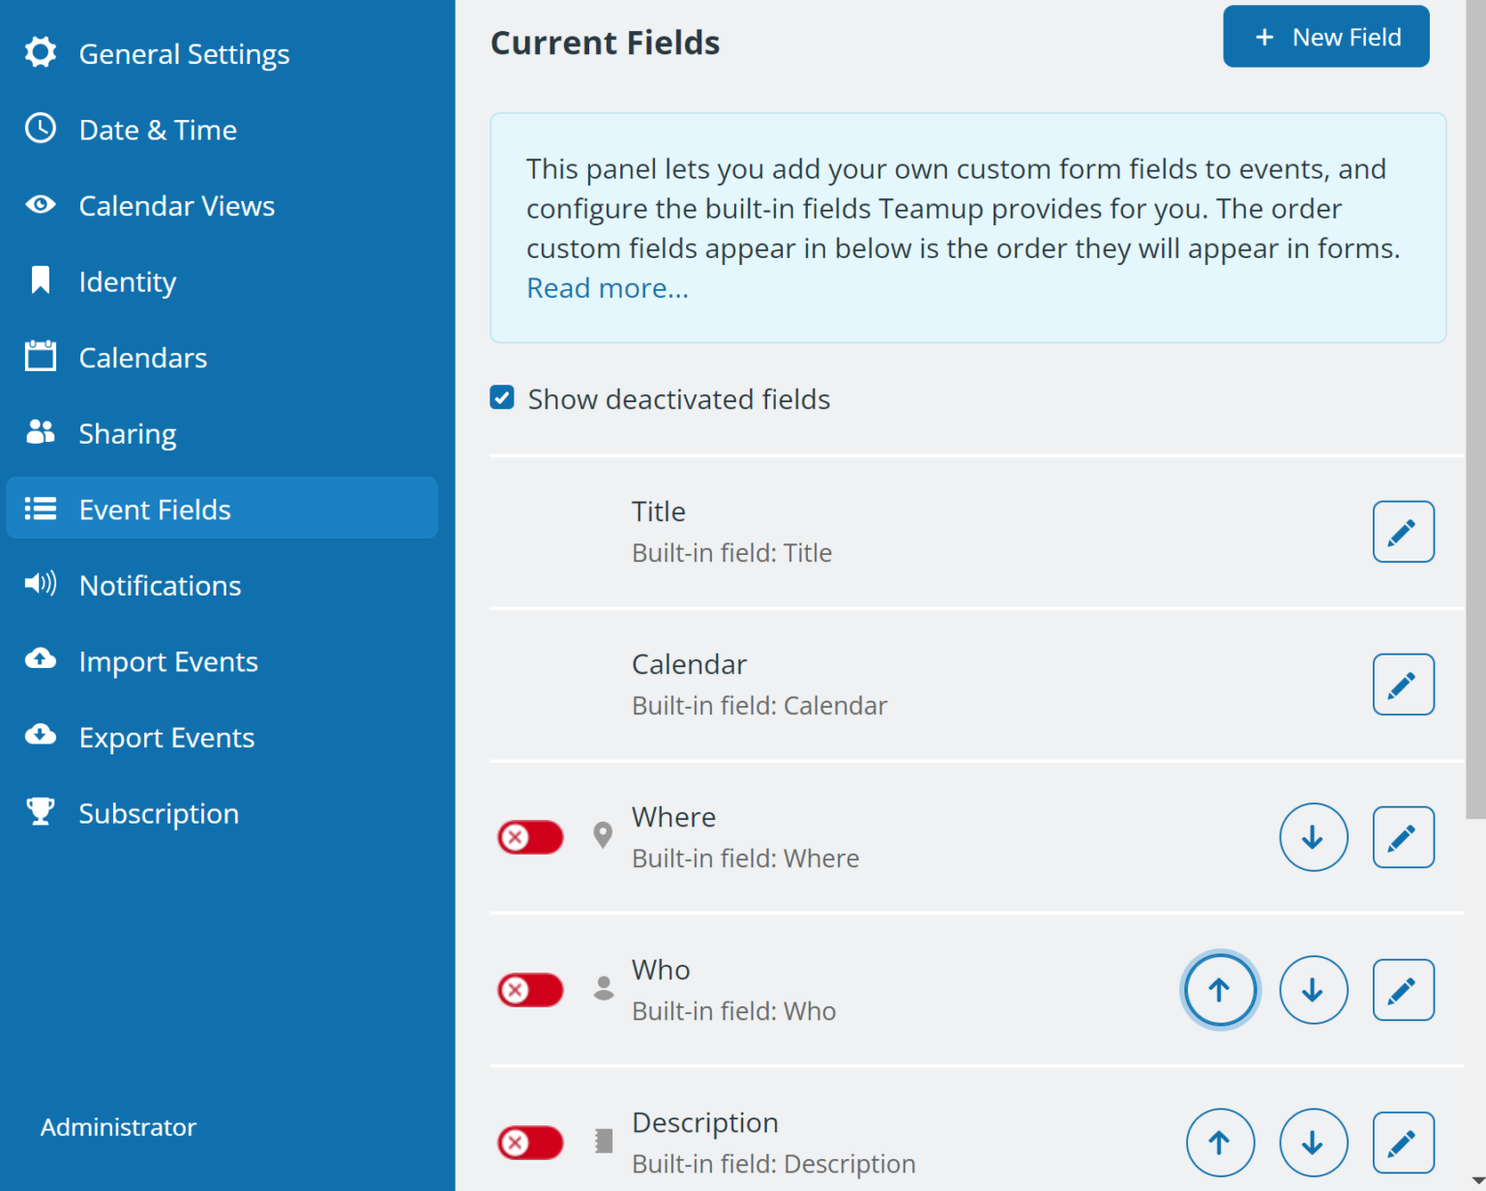Activate the Description field toggle

coord(530,1143)
